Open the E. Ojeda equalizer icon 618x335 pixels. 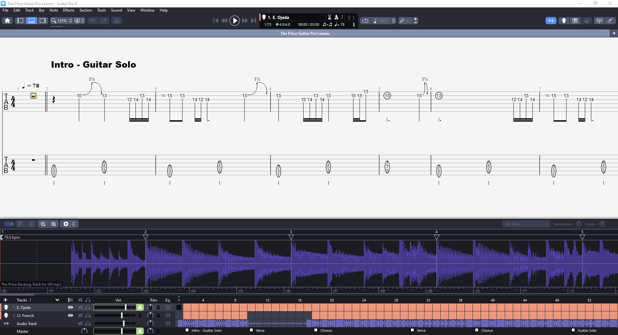pos(168,307)
